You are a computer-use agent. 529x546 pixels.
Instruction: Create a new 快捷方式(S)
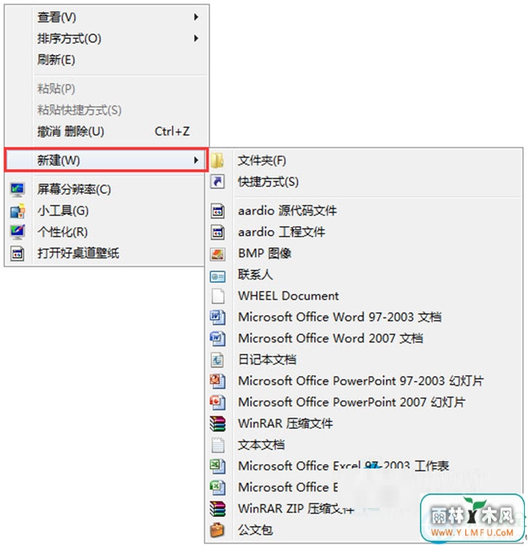[364, 182]
